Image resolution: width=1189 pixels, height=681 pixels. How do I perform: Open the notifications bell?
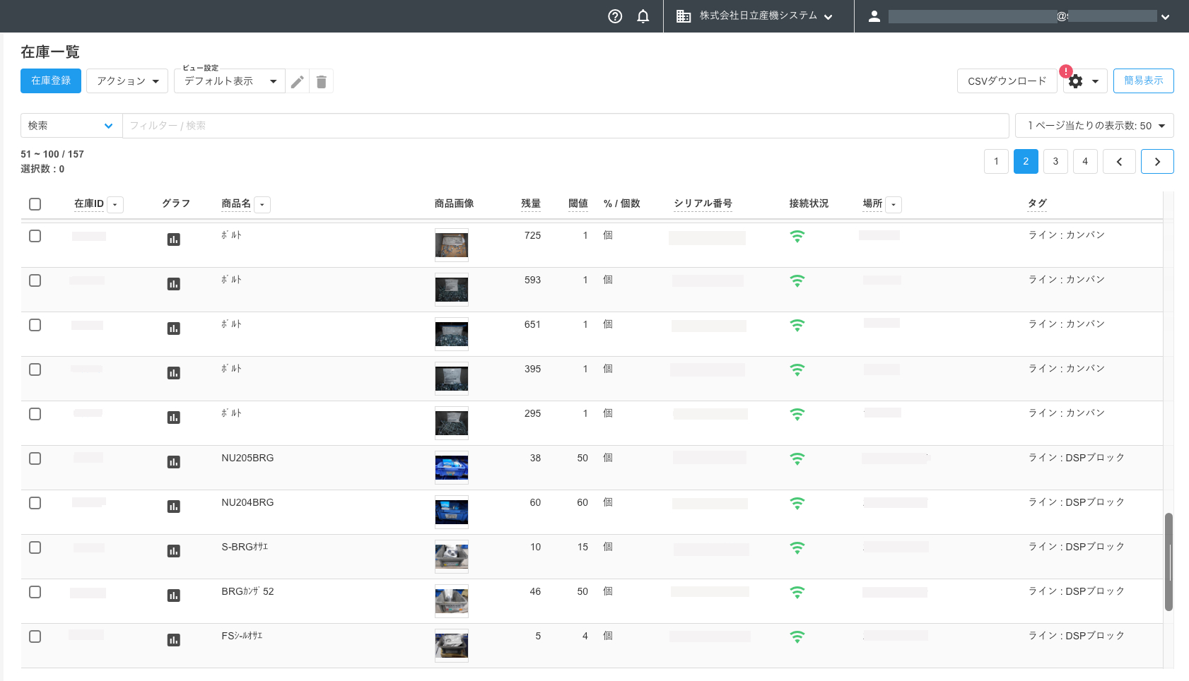[x=643, y=16]
